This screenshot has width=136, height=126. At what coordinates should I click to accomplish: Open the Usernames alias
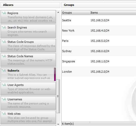coord(28,103)
